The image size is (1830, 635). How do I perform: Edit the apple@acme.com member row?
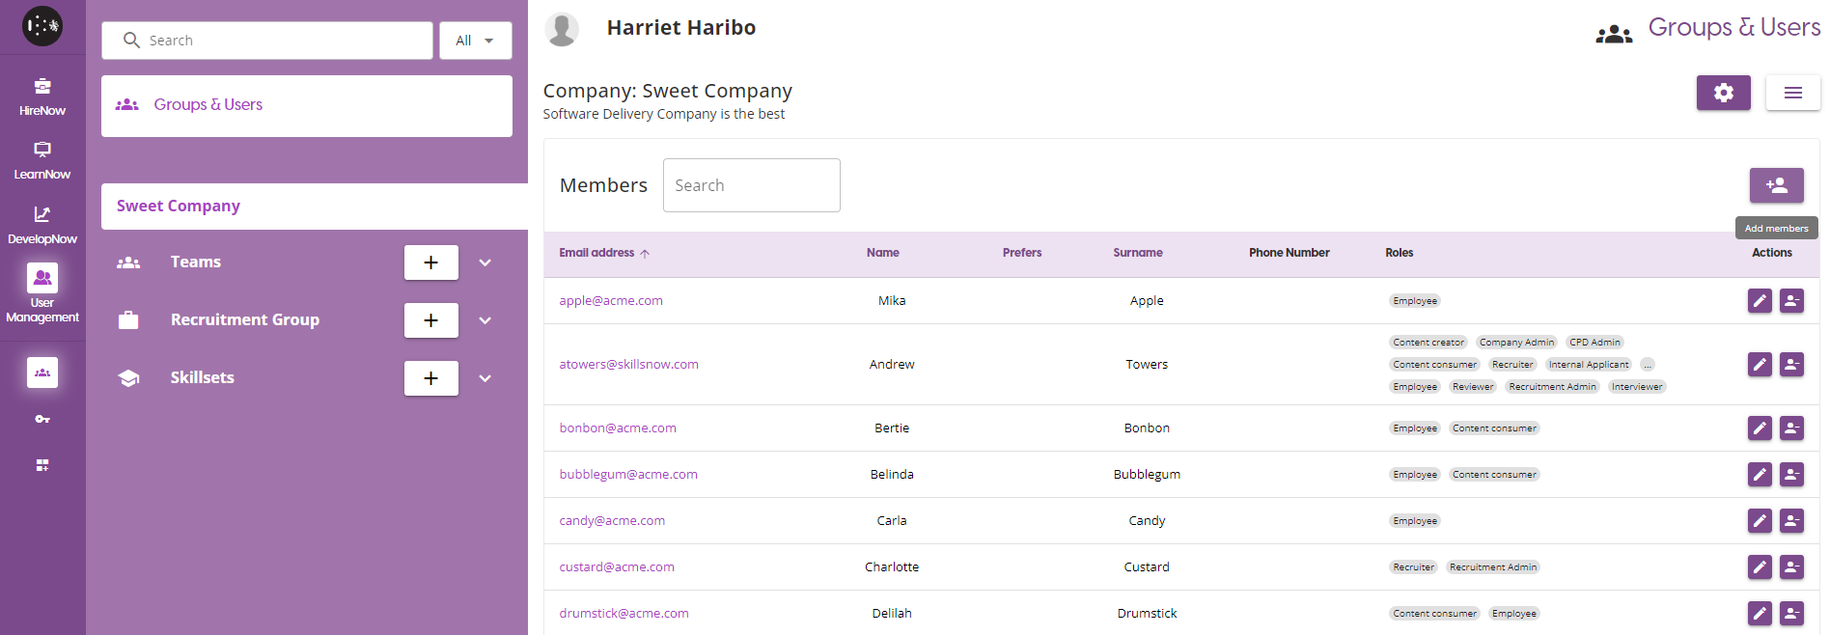pyautogui.click(x=1760, y=301)
